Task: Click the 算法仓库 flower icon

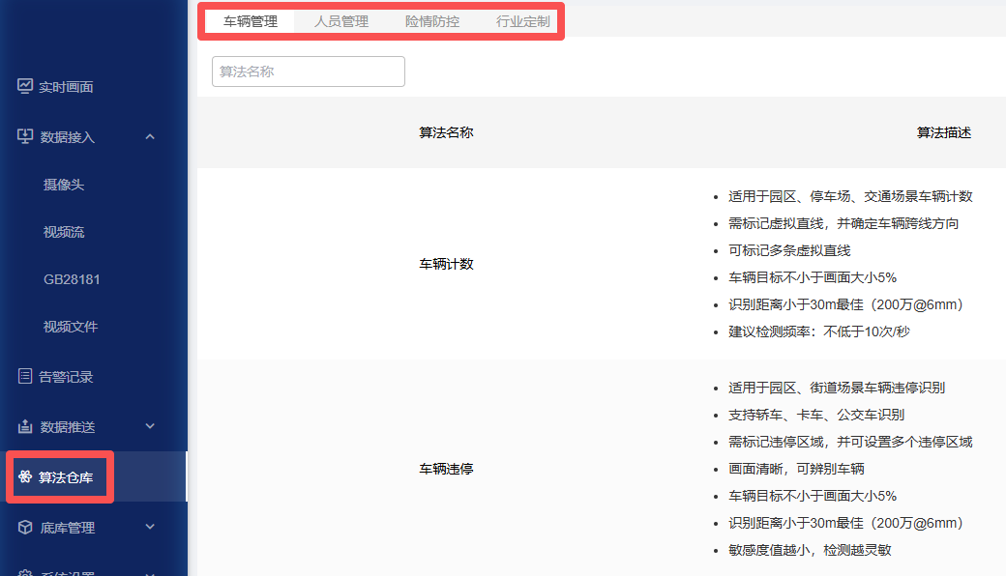Action: (x=25, y=476)
